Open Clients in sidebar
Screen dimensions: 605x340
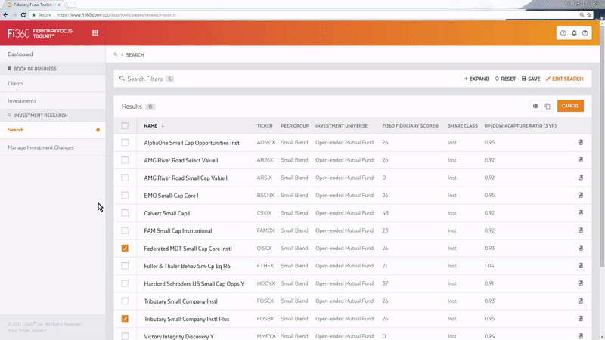point(15,83)
